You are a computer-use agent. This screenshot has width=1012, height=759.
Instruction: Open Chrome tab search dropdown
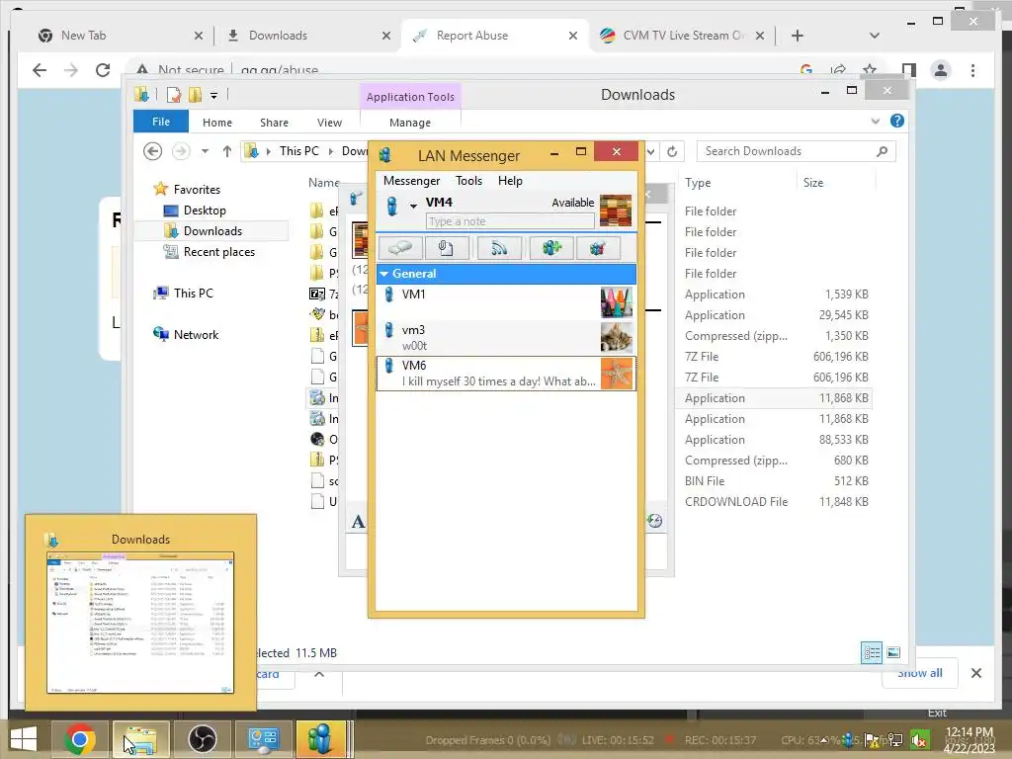click(x=874, y=36)
